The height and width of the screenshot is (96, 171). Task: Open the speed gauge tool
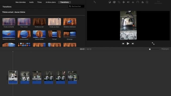(138, 2)
